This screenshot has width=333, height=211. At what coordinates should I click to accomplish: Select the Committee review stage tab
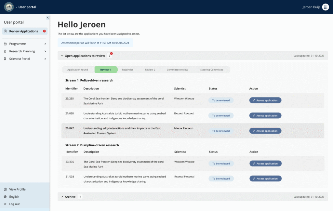(x=177, y=70)
